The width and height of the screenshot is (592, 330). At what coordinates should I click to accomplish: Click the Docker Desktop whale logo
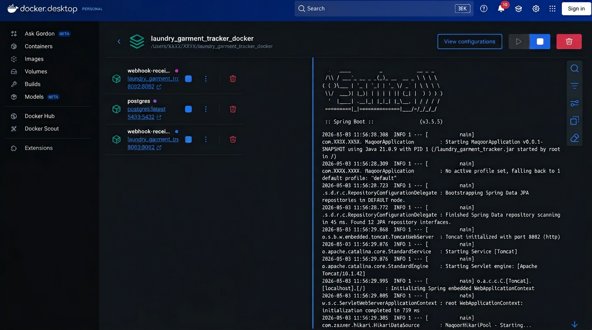coord(13,8)
